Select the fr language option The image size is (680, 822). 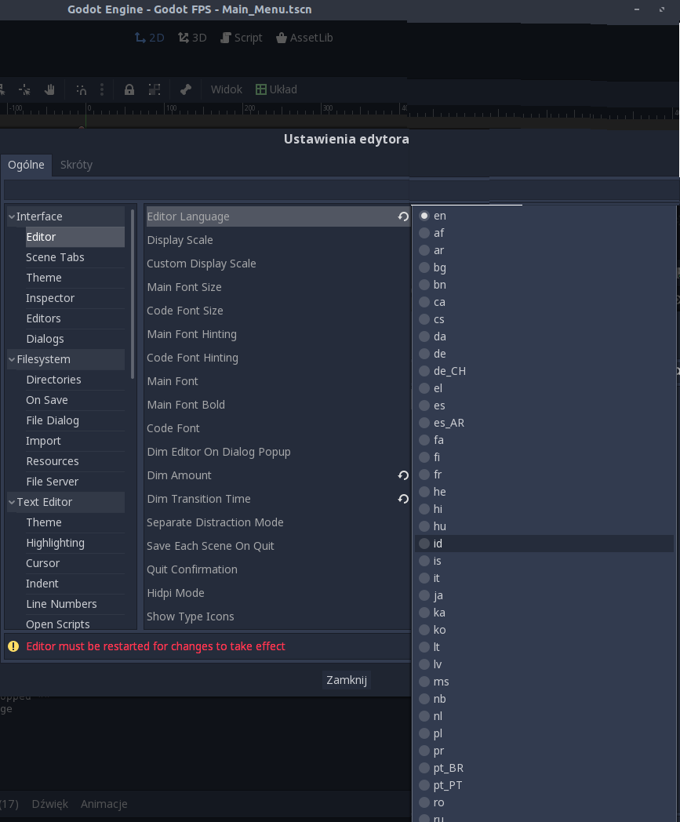pyautogui.click(x=544, y=475)
